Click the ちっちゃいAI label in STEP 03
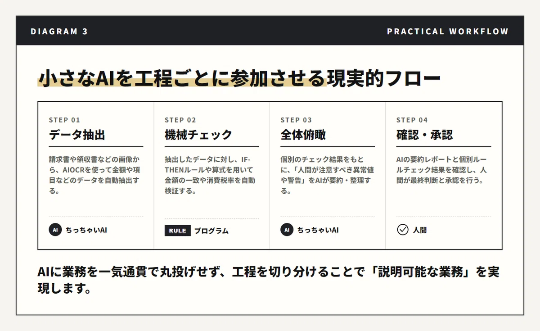This screenshot has width=540, height=331. tap(318, 230)
